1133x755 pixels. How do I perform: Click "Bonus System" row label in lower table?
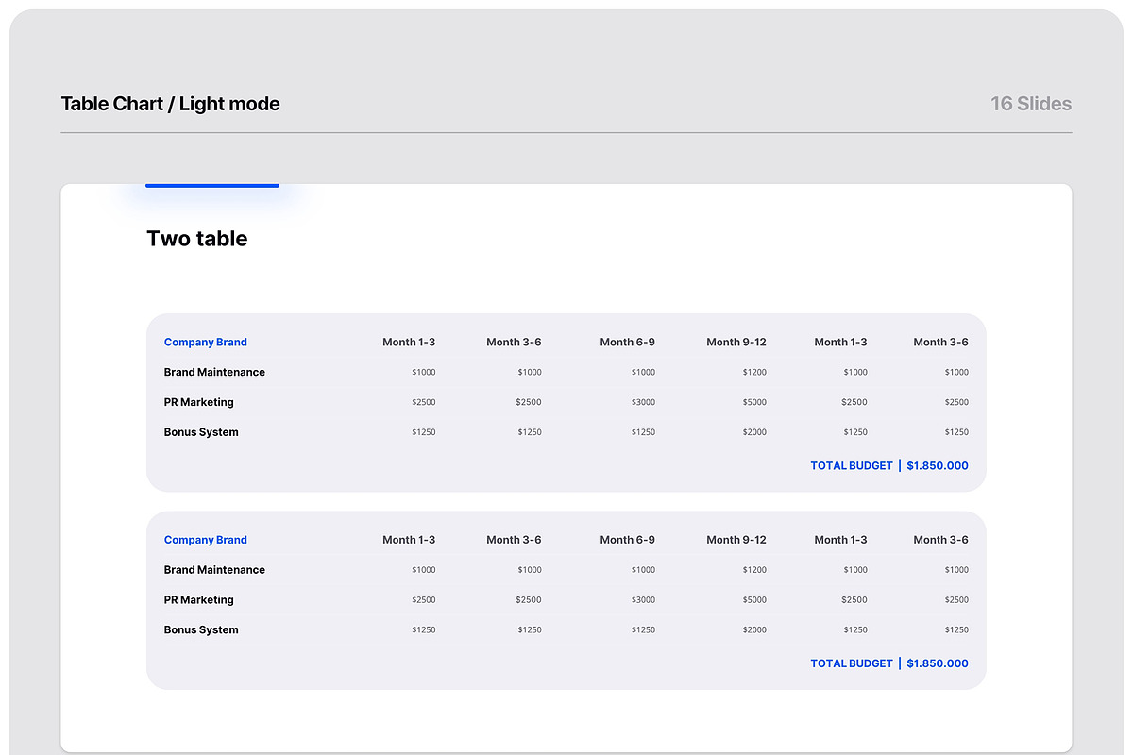coord(201,630)
